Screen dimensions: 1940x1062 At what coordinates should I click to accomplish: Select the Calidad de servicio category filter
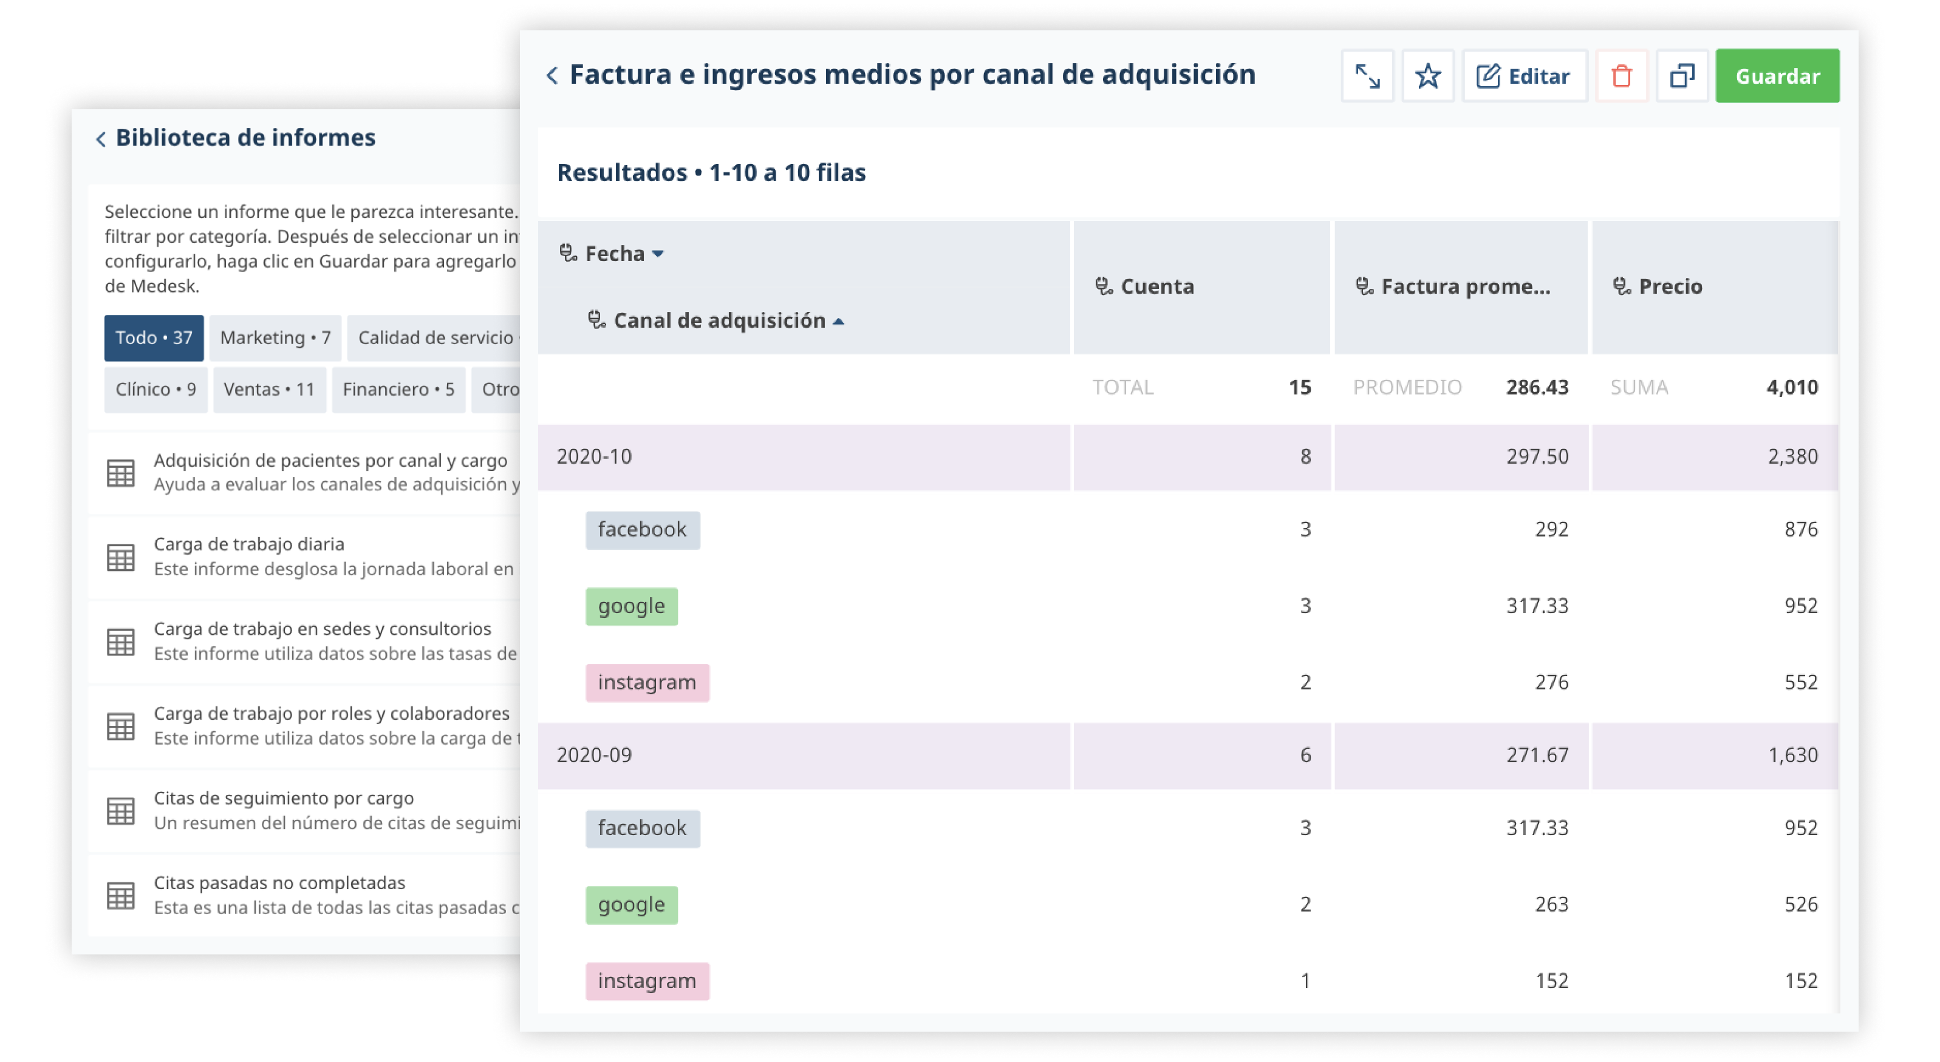point(434,338)
